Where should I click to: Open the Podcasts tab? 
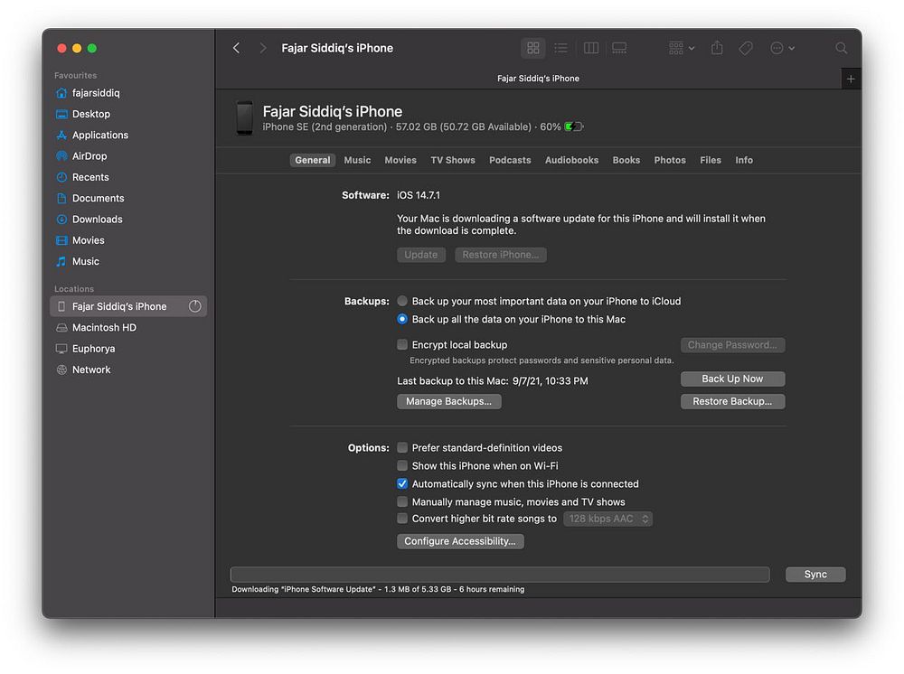[x=510, y=160]
